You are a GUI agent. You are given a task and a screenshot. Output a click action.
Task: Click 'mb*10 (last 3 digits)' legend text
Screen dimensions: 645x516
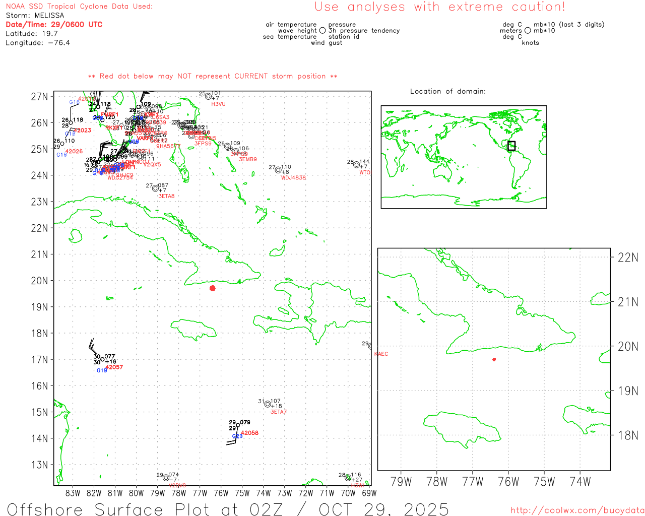569,25
